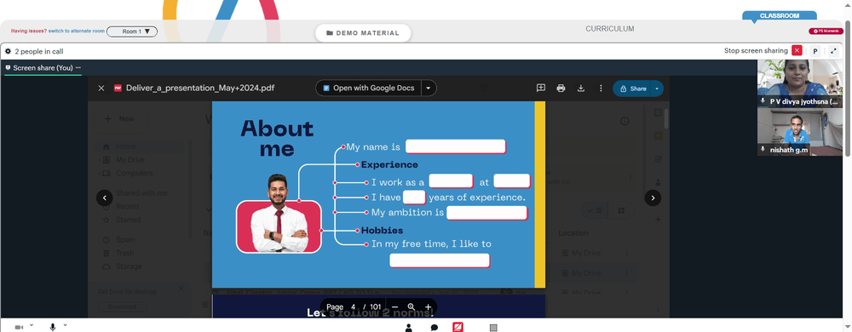Zoom out with the minus icon
The width and height of the screenshot is (852, 332).
coord(395,307)
